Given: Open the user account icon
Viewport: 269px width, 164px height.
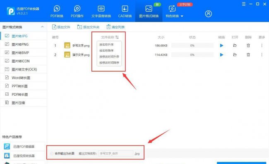Looking at the screenshot, I should click(x=208, y=14).
